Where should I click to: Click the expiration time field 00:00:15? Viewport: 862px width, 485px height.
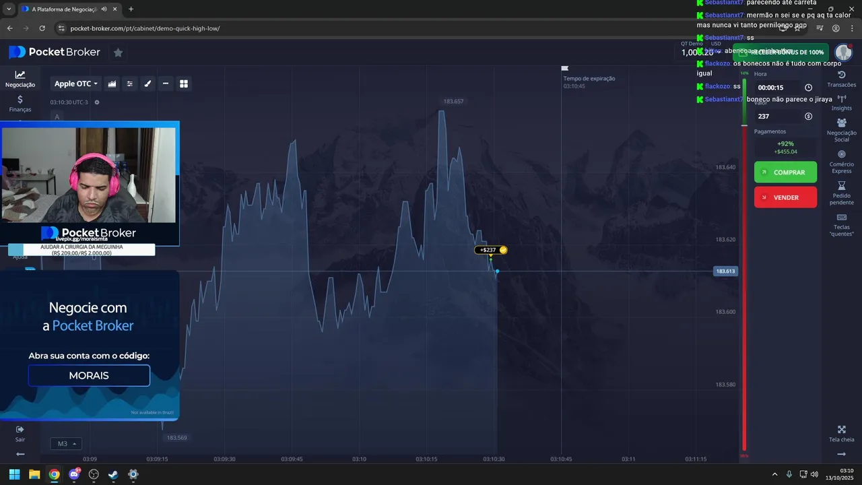[x=778, y=88]
